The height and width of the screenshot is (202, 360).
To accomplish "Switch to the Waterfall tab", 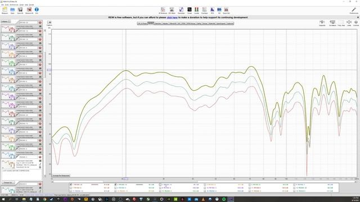I will pos(212,24).
